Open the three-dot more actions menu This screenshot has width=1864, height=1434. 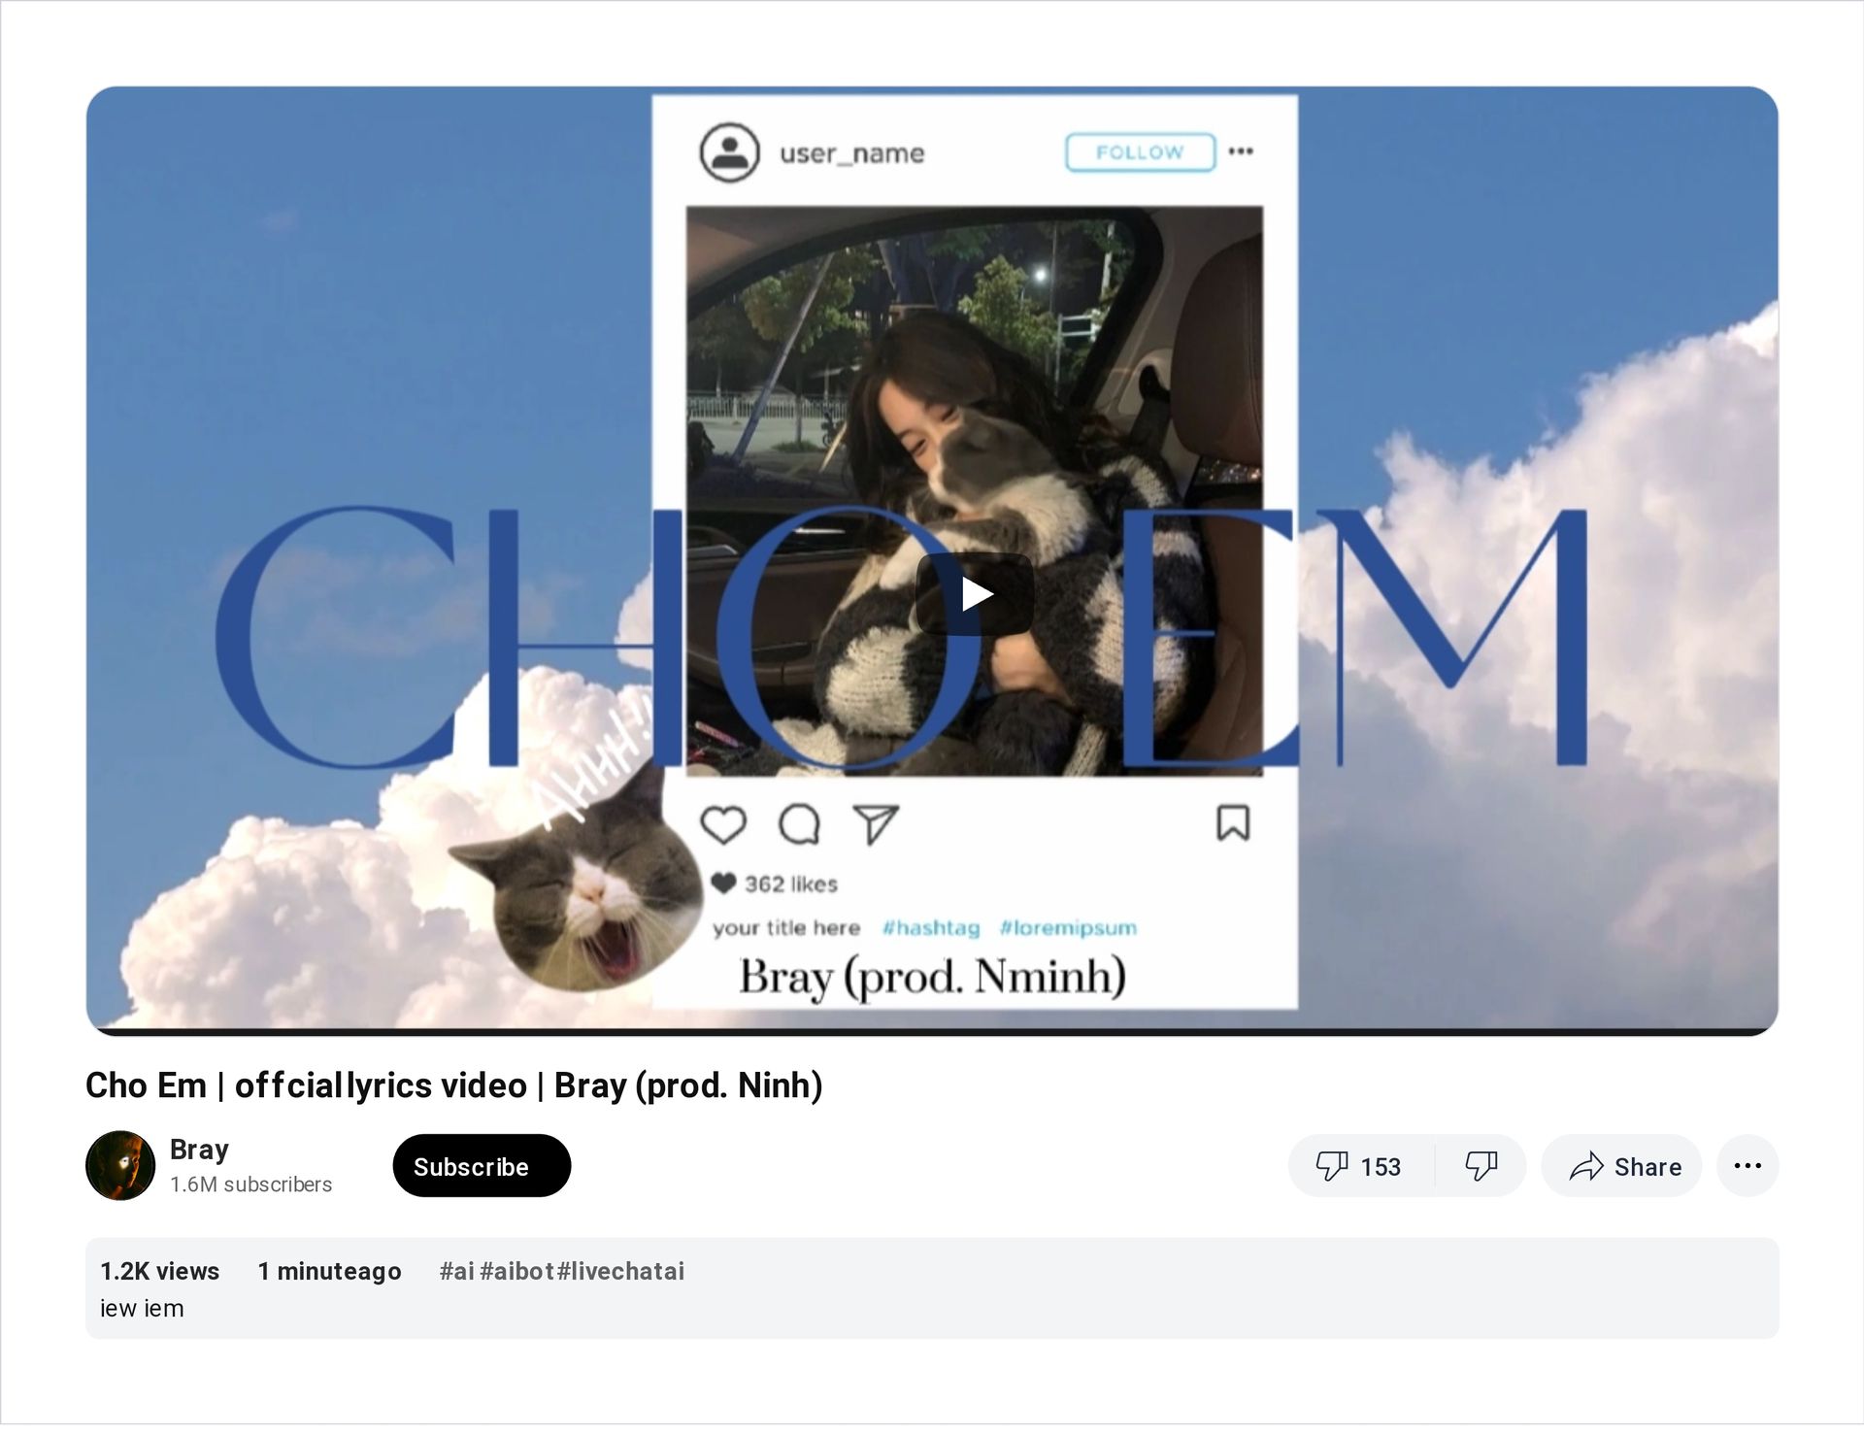click(1747, 1166)
